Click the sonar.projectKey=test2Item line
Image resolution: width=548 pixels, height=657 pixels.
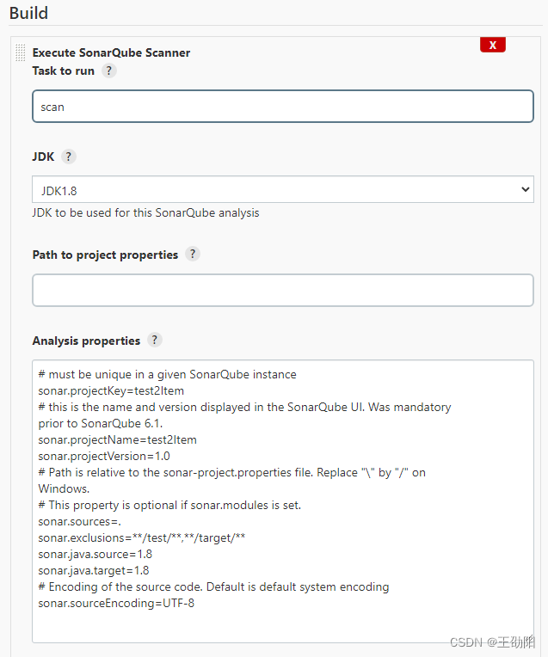click(x=111, y=390)
